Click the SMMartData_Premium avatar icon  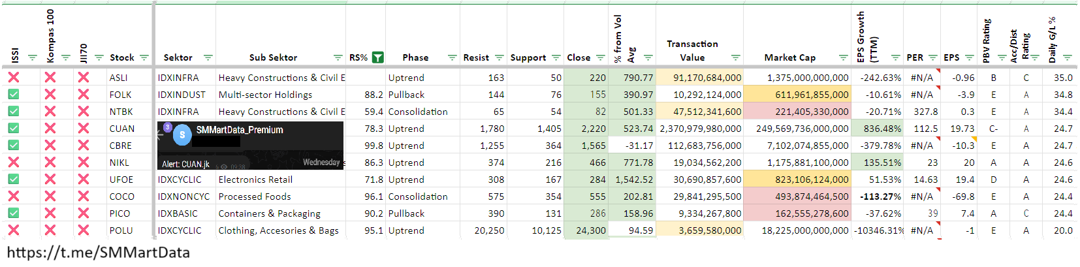[182, 135]
